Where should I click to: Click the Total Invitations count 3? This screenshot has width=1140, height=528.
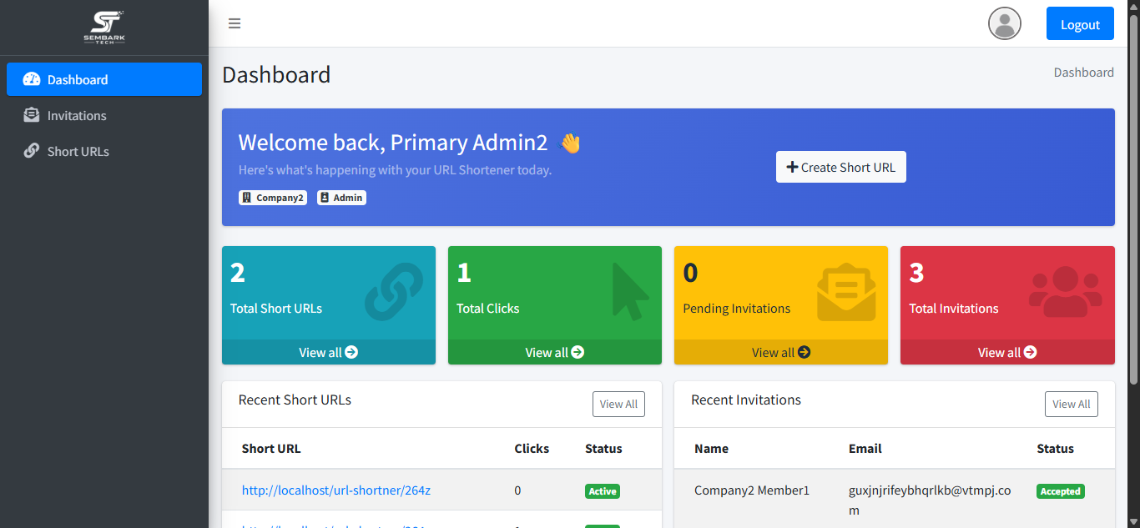917,273
